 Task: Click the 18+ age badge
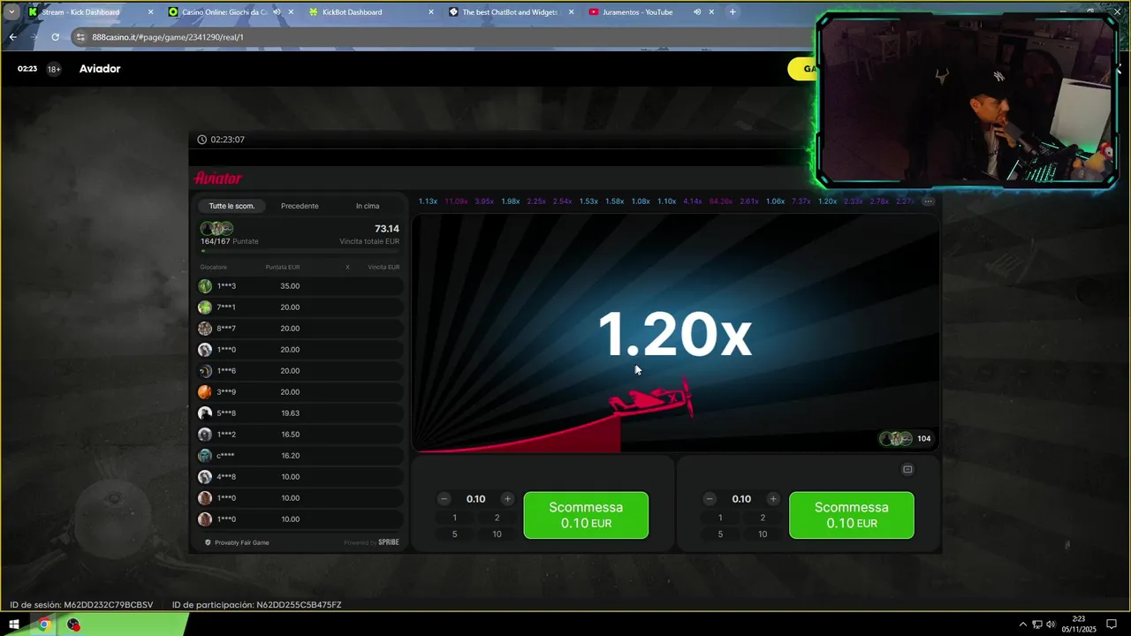(54, 69)
